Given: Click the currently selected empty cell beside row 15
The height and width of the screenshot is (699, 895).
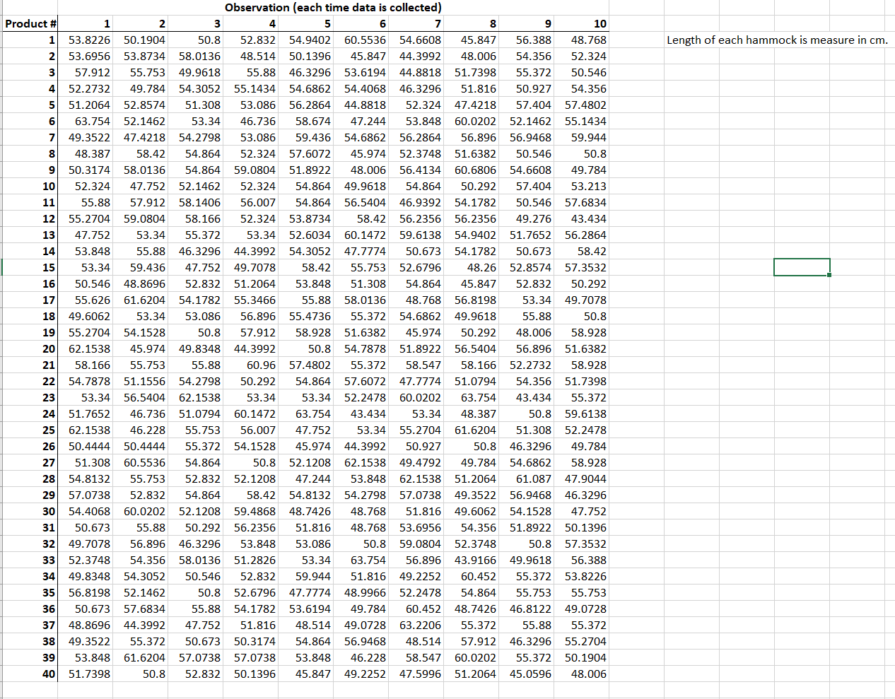Looking at the screenshot, I should (x=802, y=267).
